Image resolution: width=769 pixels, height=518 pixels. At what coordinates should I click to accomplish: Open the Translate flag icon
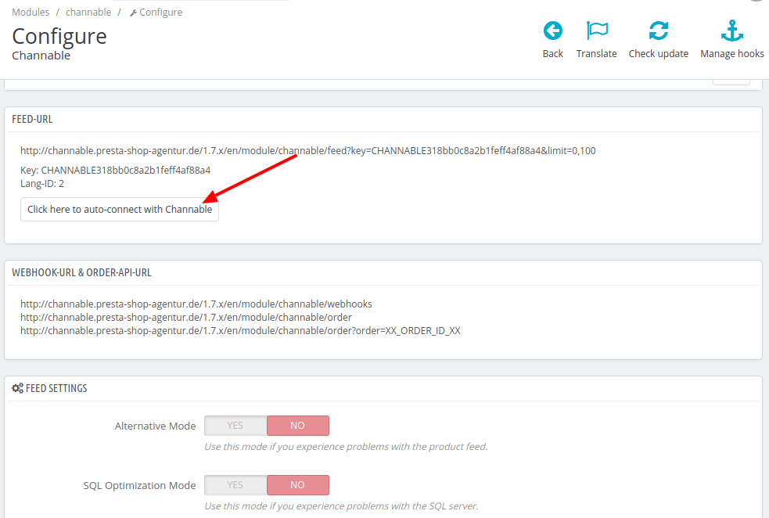tap(597, 31)
